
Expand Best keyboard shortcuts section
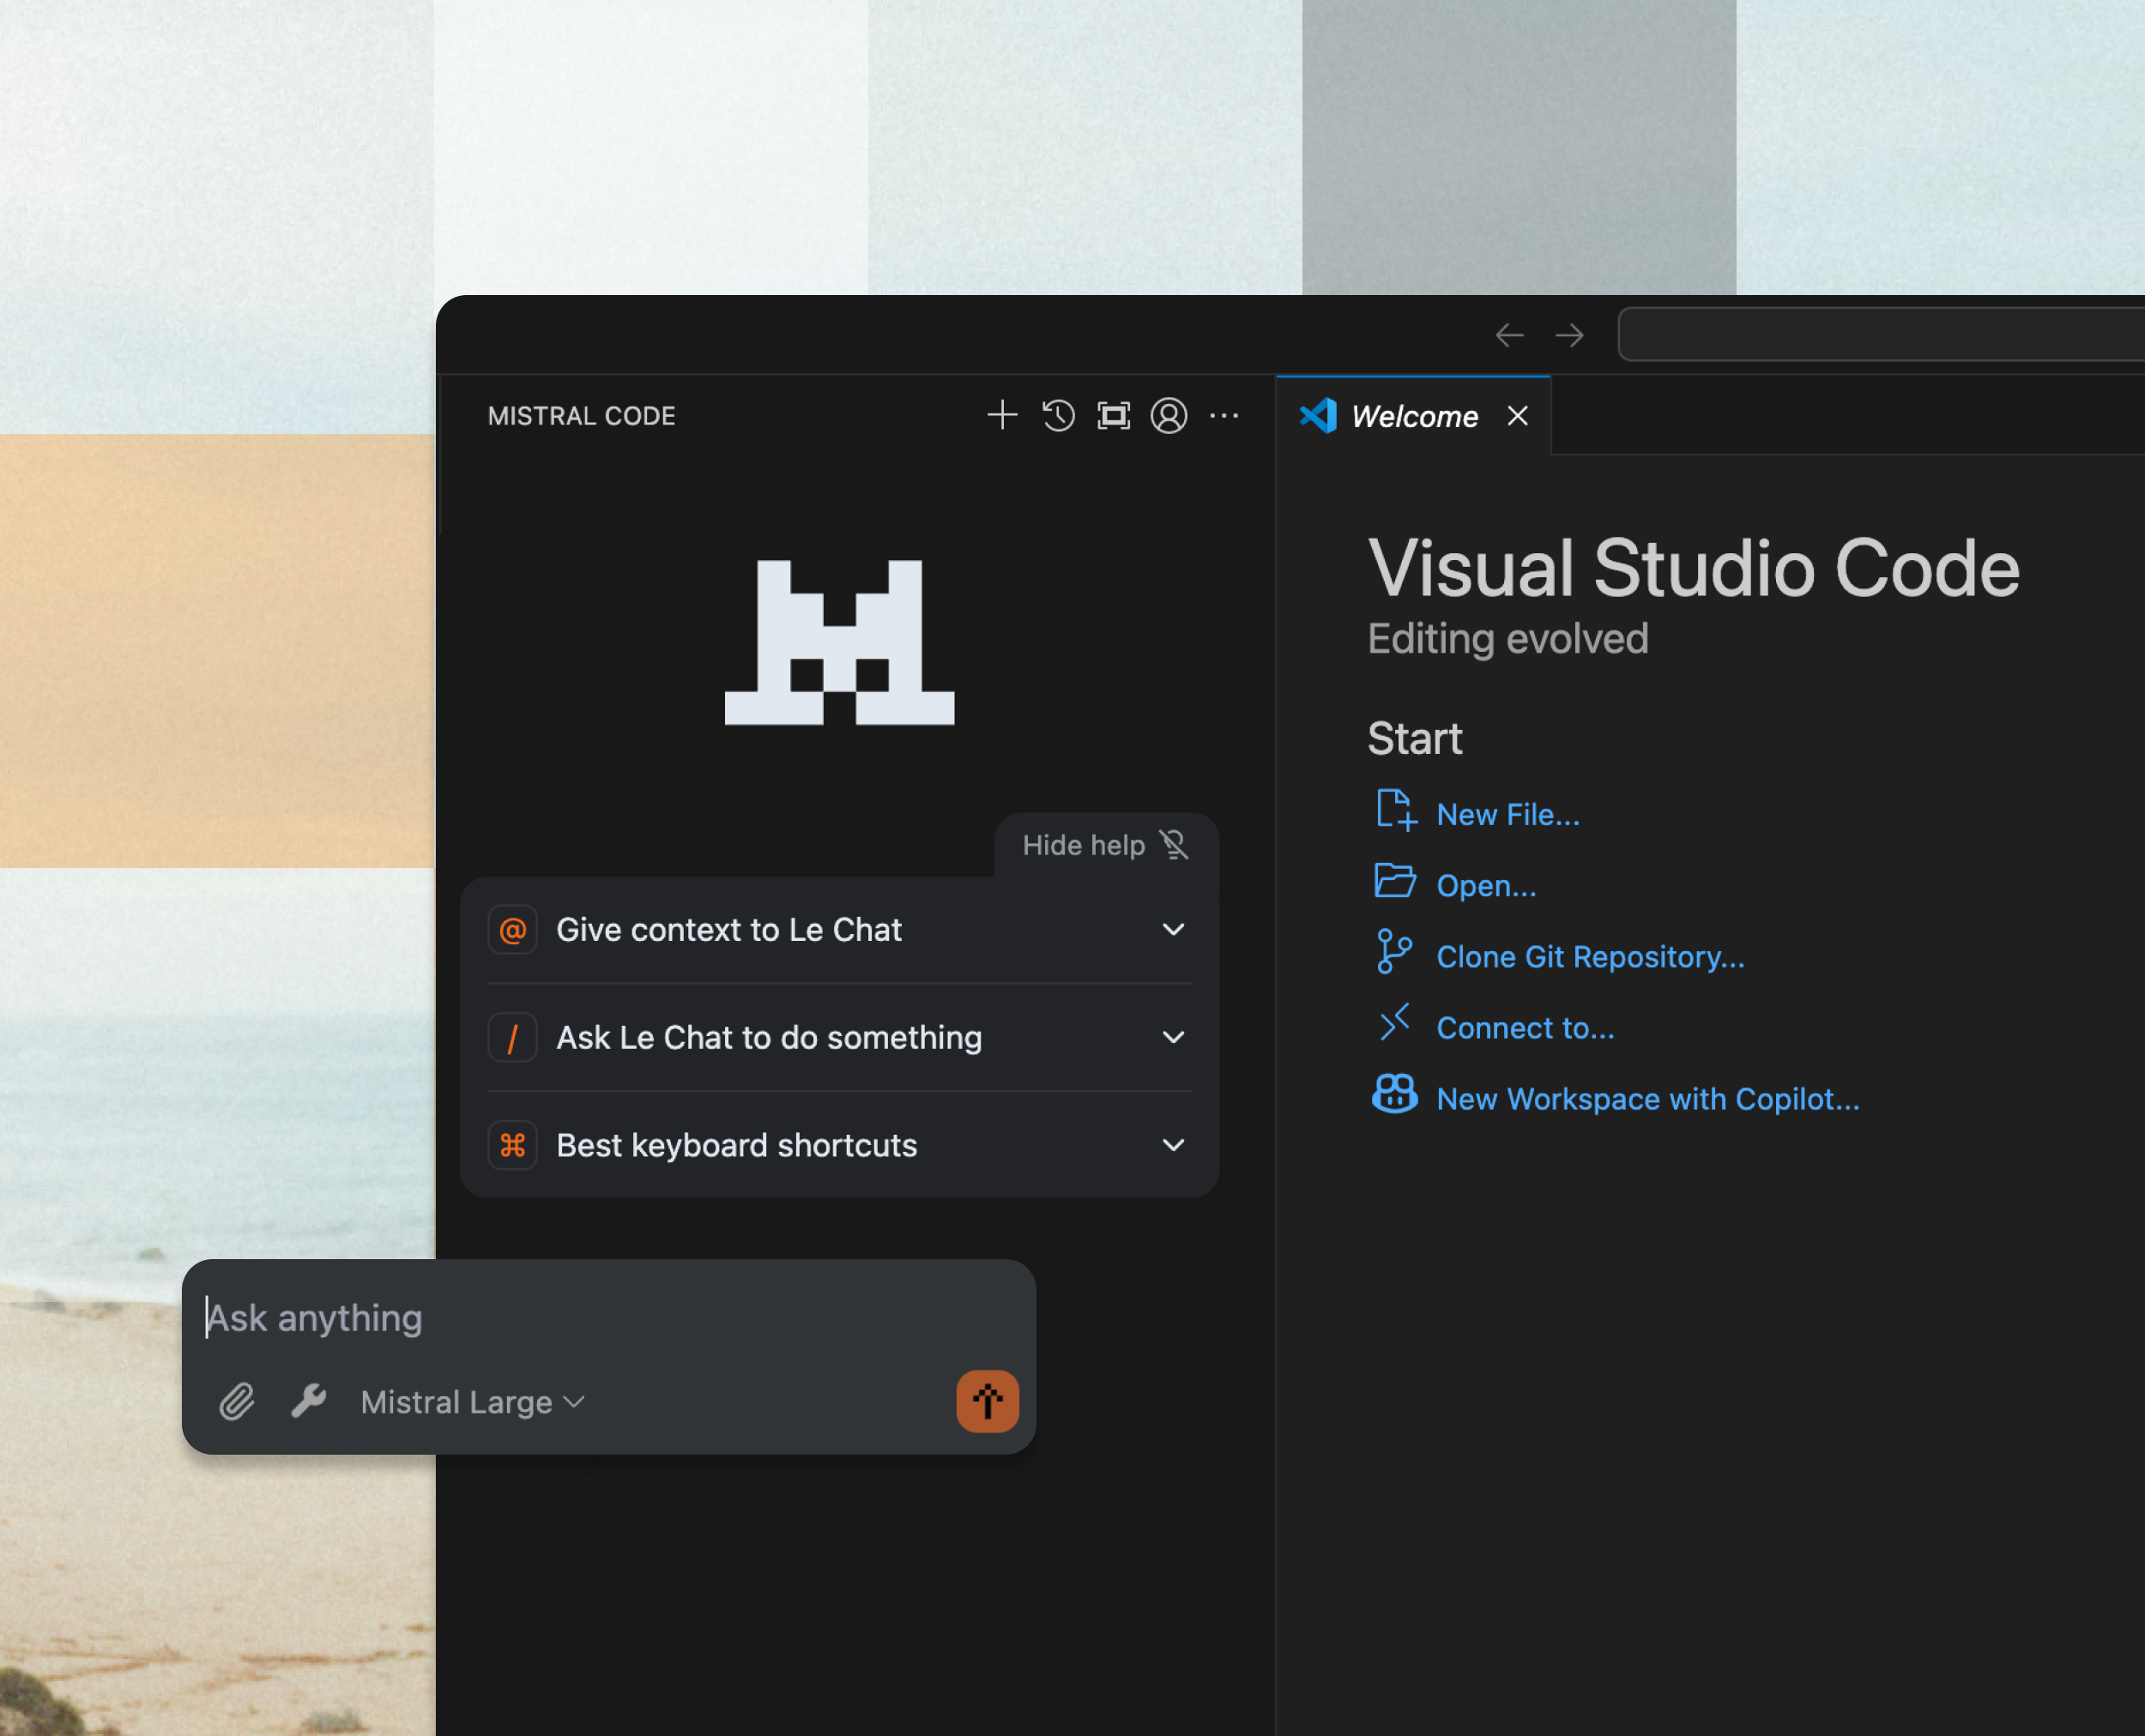838,1145
